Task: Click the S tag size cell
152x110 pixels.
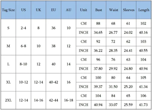Action: pos(8,28)
